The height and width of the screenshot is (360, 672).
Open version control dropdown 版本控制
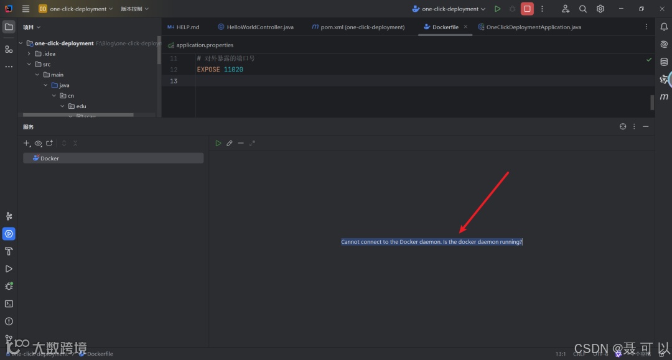point(134,9)
